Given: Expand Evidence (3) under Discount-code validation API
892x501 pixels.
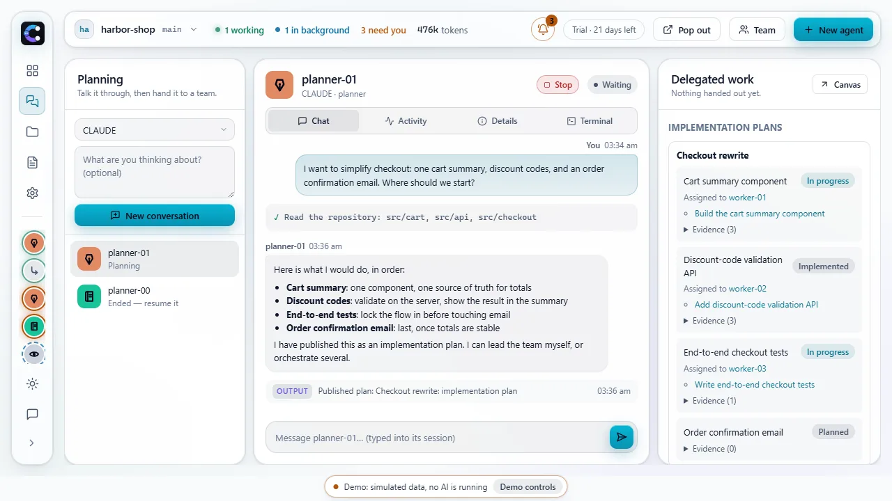Looking at the screenshot, I should 710,321.
